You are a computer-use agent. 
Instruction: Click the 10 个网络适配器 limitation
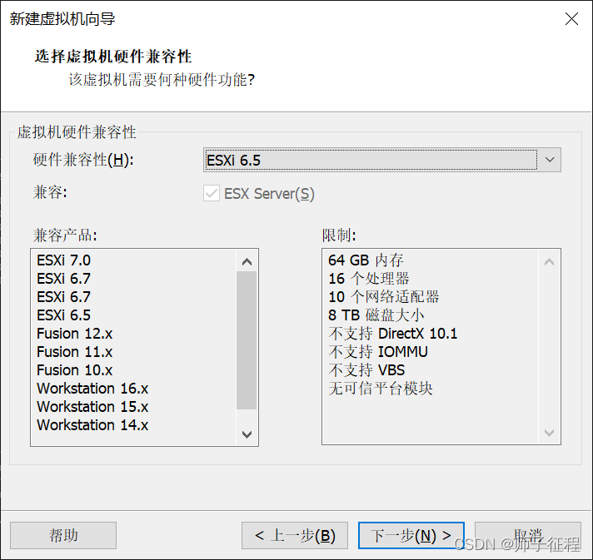pyautogui.click(x=384, y=297)
